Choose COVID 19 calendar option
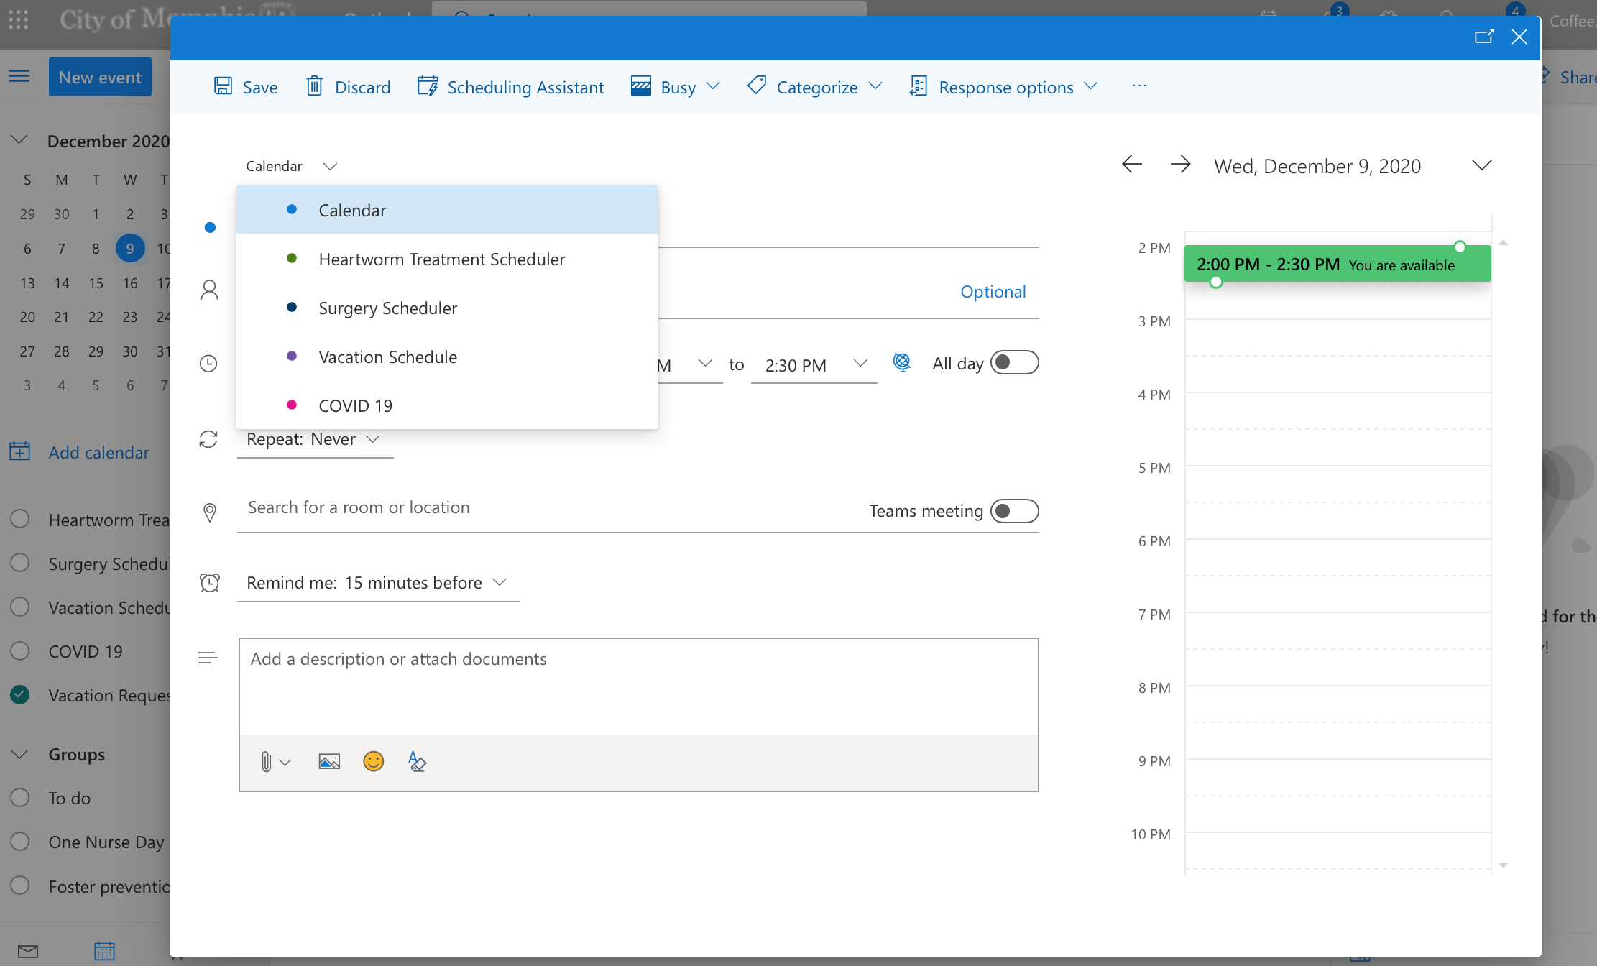 coord(355,406)
